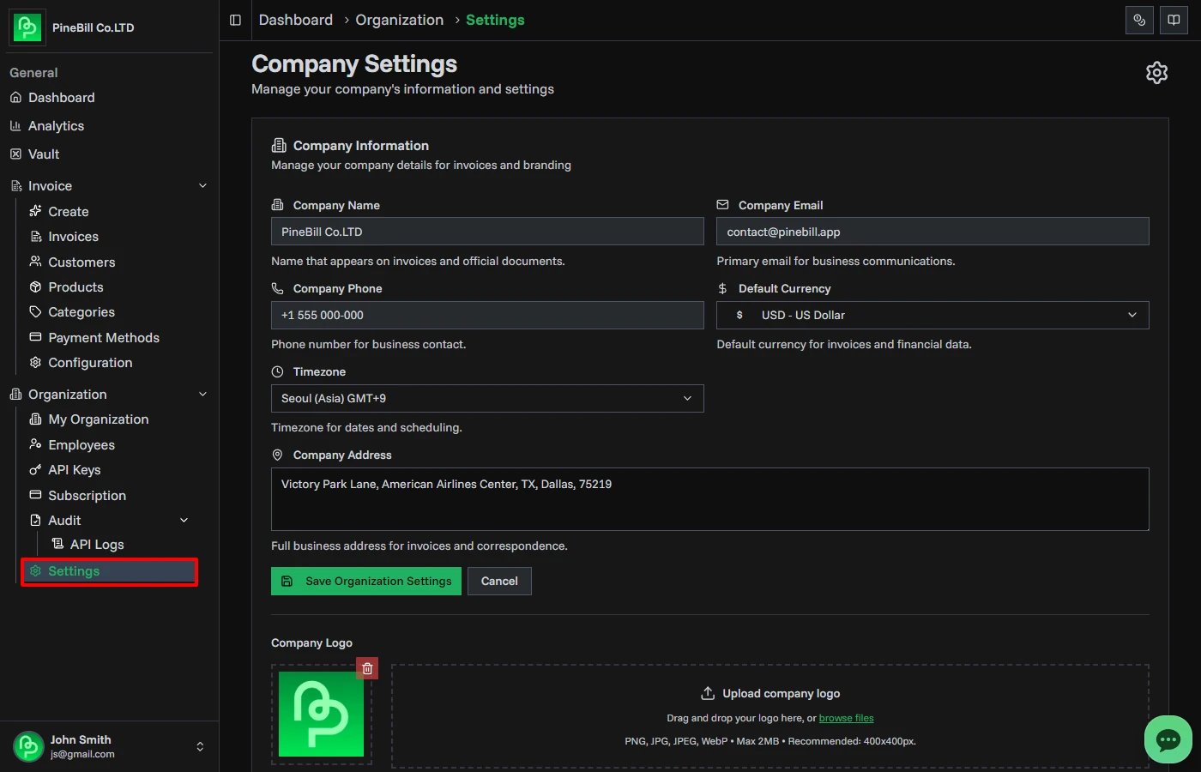
Task: Open browse files link for logo upload
Action: pos(846,718)
